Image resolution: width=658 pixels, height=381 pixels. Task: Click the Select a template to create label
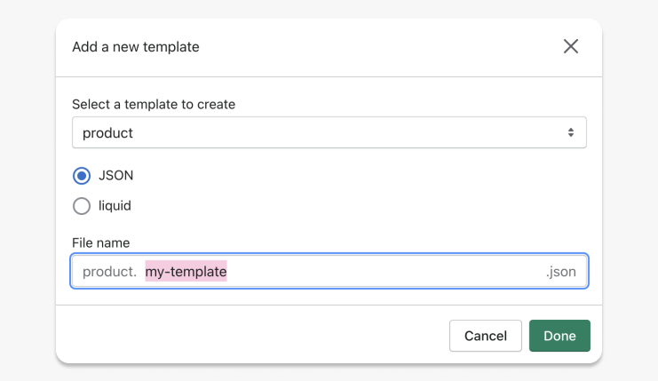(154, 104)
